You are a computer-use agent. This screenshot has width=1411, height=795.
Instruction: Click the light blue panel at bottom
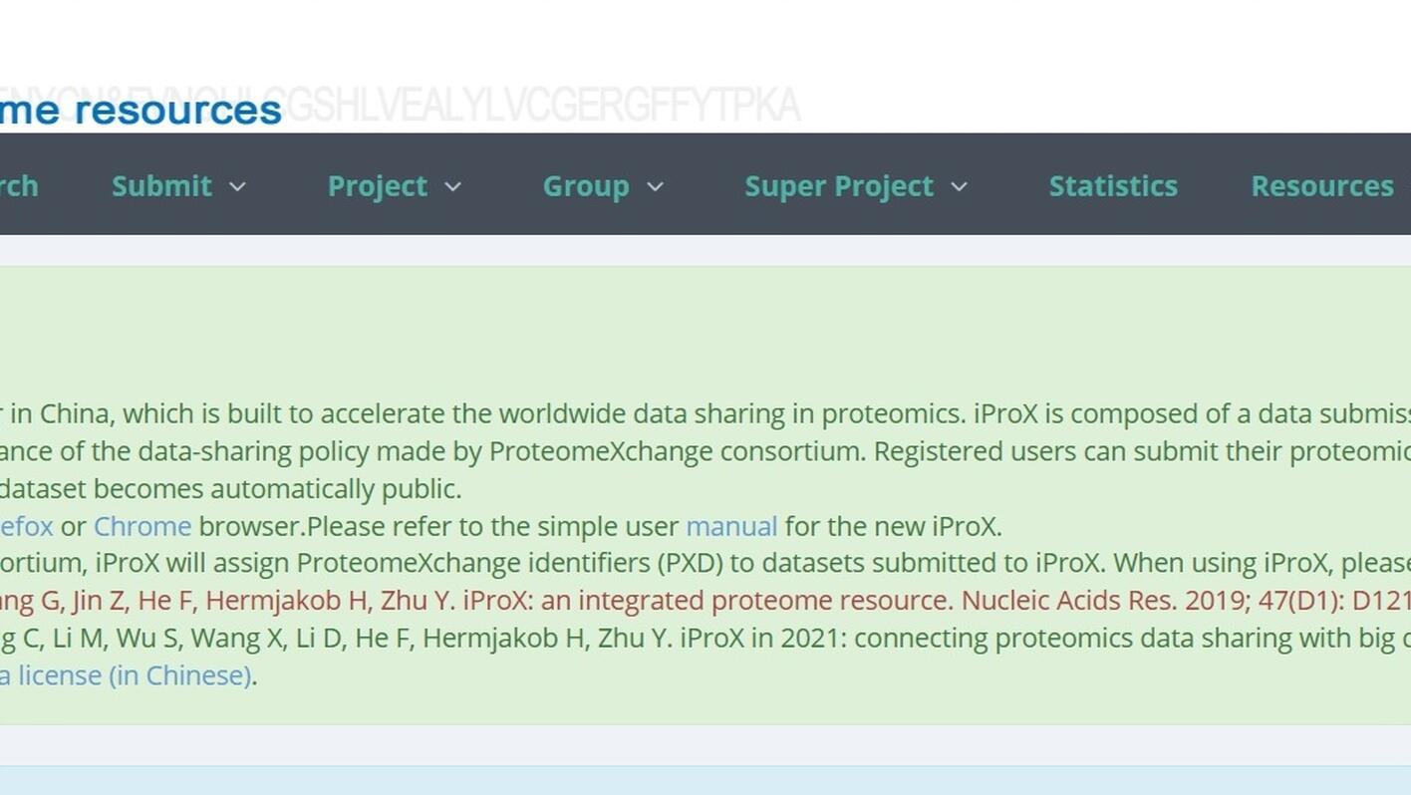click(x=705, y=781)
